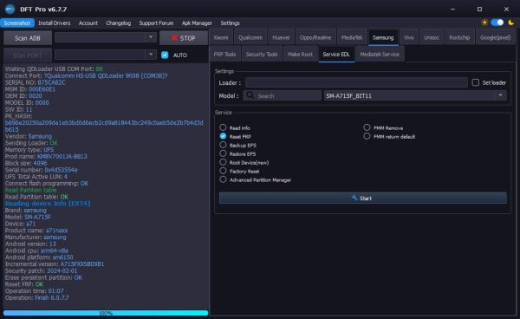Screen dimensions: 520x319
Task: Click 'Reading device Info [EXT4]' log line
Action: (48, 203)
